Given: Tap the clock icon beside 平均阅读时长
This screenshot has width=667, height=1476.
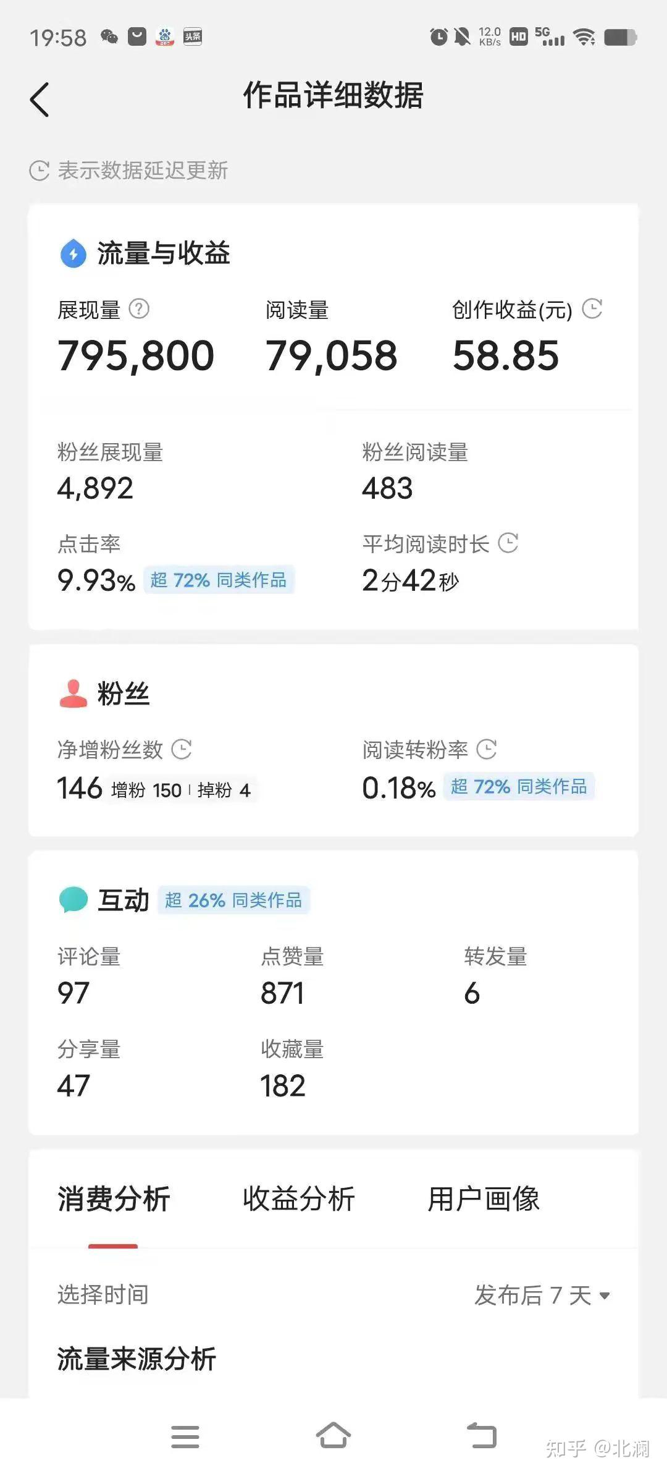Looking at the screenshot, I should pos(508,543).
